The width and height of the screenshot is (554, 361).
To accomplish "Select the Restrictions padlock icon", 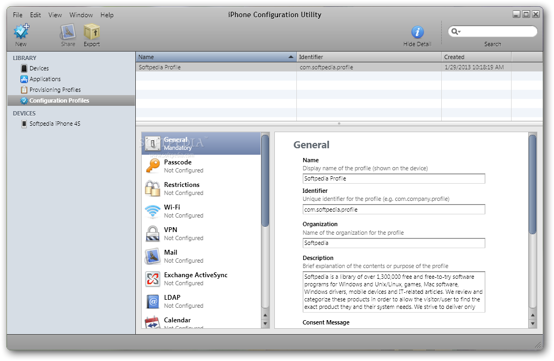I will tap(152, 189).
